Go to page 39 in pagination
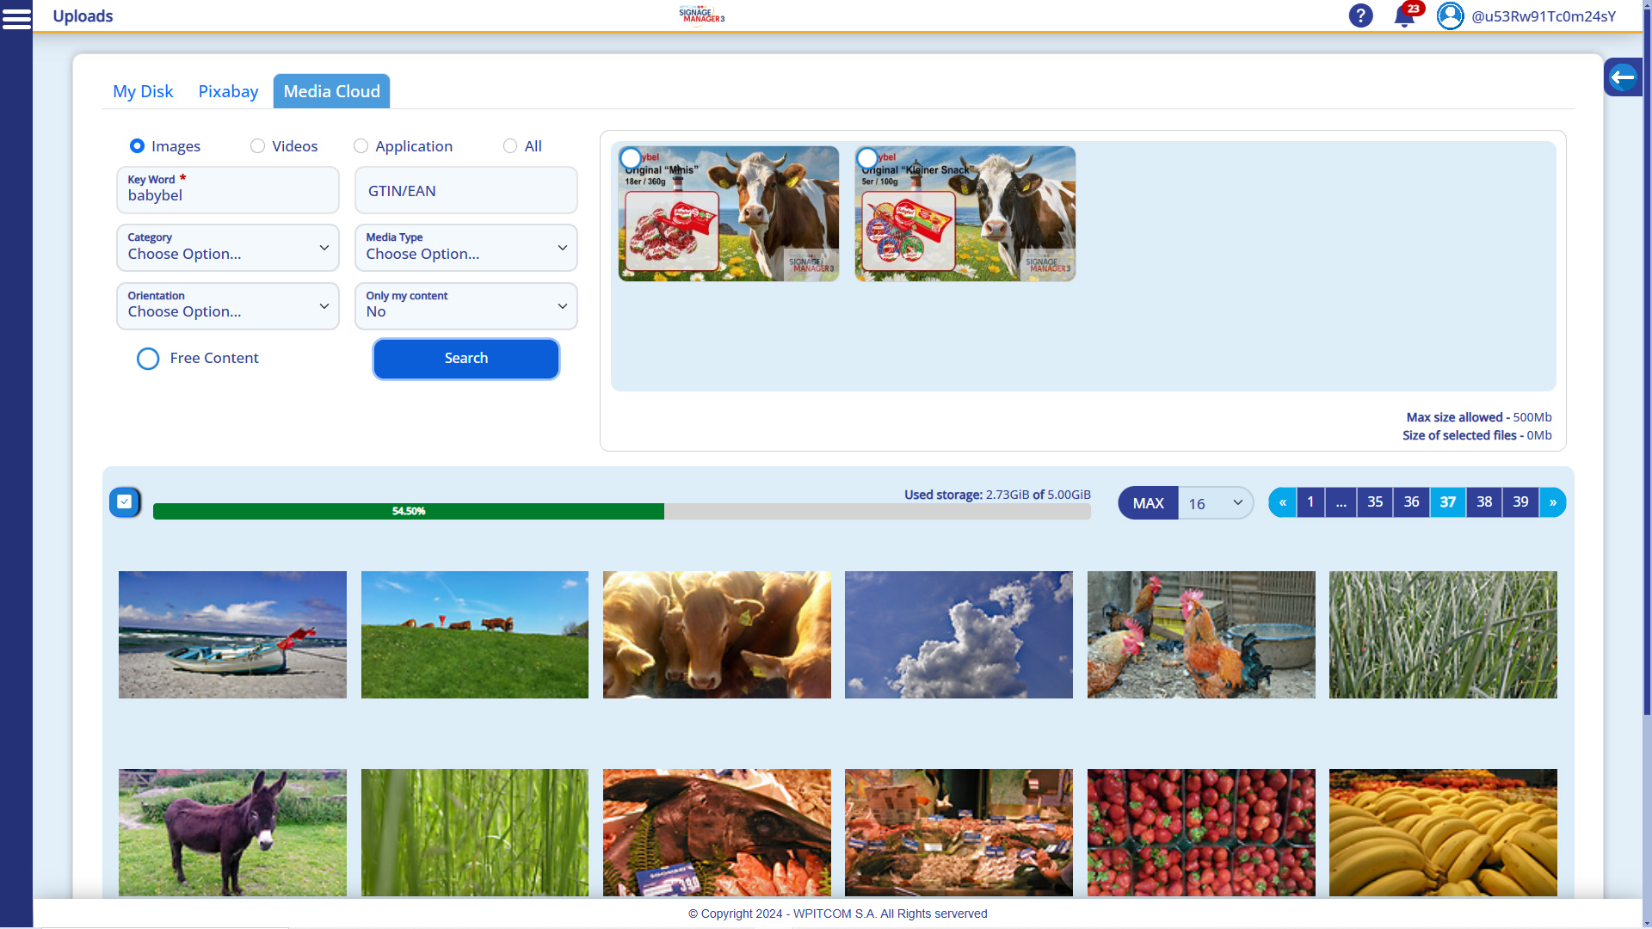 [x=1520, y=501]
